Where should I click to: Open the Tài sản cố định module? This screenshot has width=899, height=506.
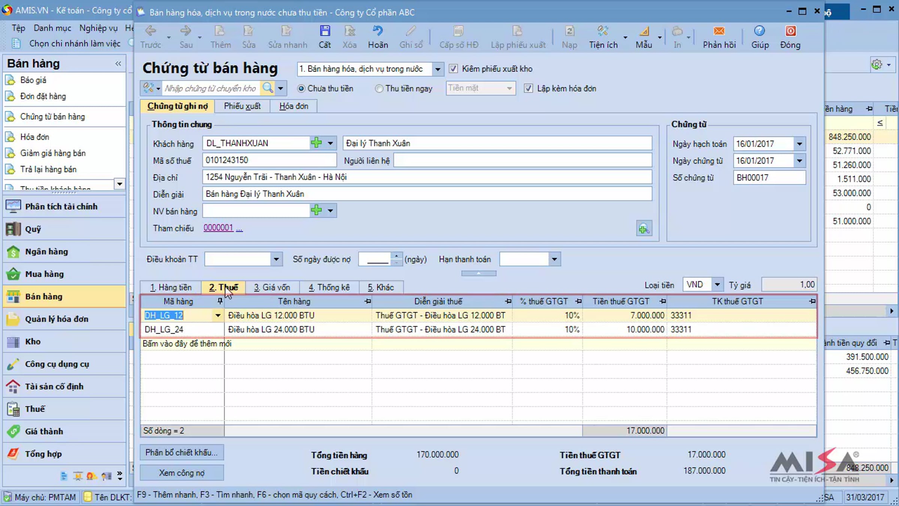click(64, 386)
